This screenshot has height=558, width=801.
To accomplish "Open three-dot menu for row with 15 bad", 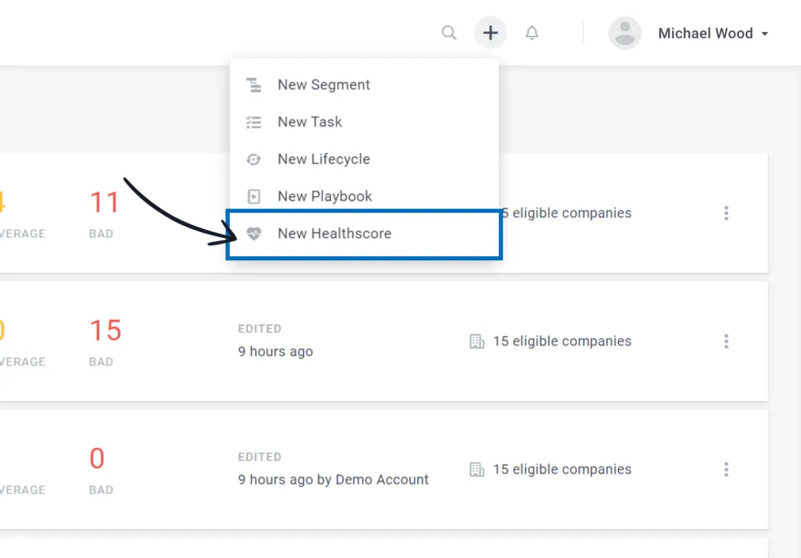I will pyautogui.click(x=726, y=342).
